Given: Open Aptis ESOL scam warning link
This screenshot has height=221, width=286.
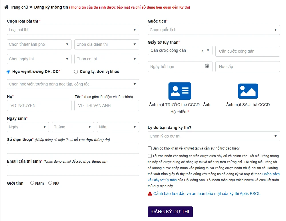Looking at the screenshot, I should pyautogui.click(x=207, y=194).
